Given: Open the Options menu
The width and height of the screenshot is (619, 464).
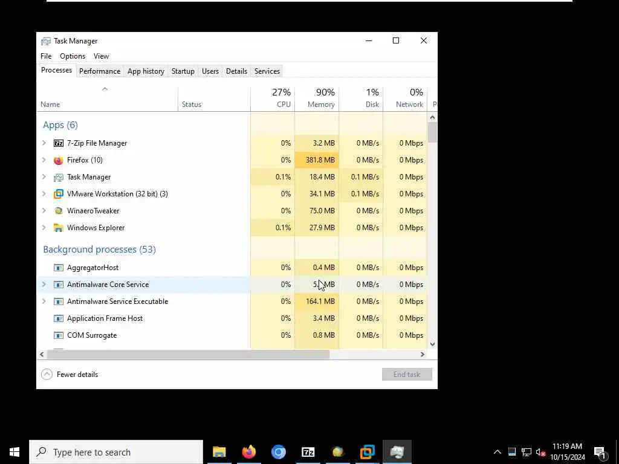Looking at the screenshot, I should pos(73,56).
